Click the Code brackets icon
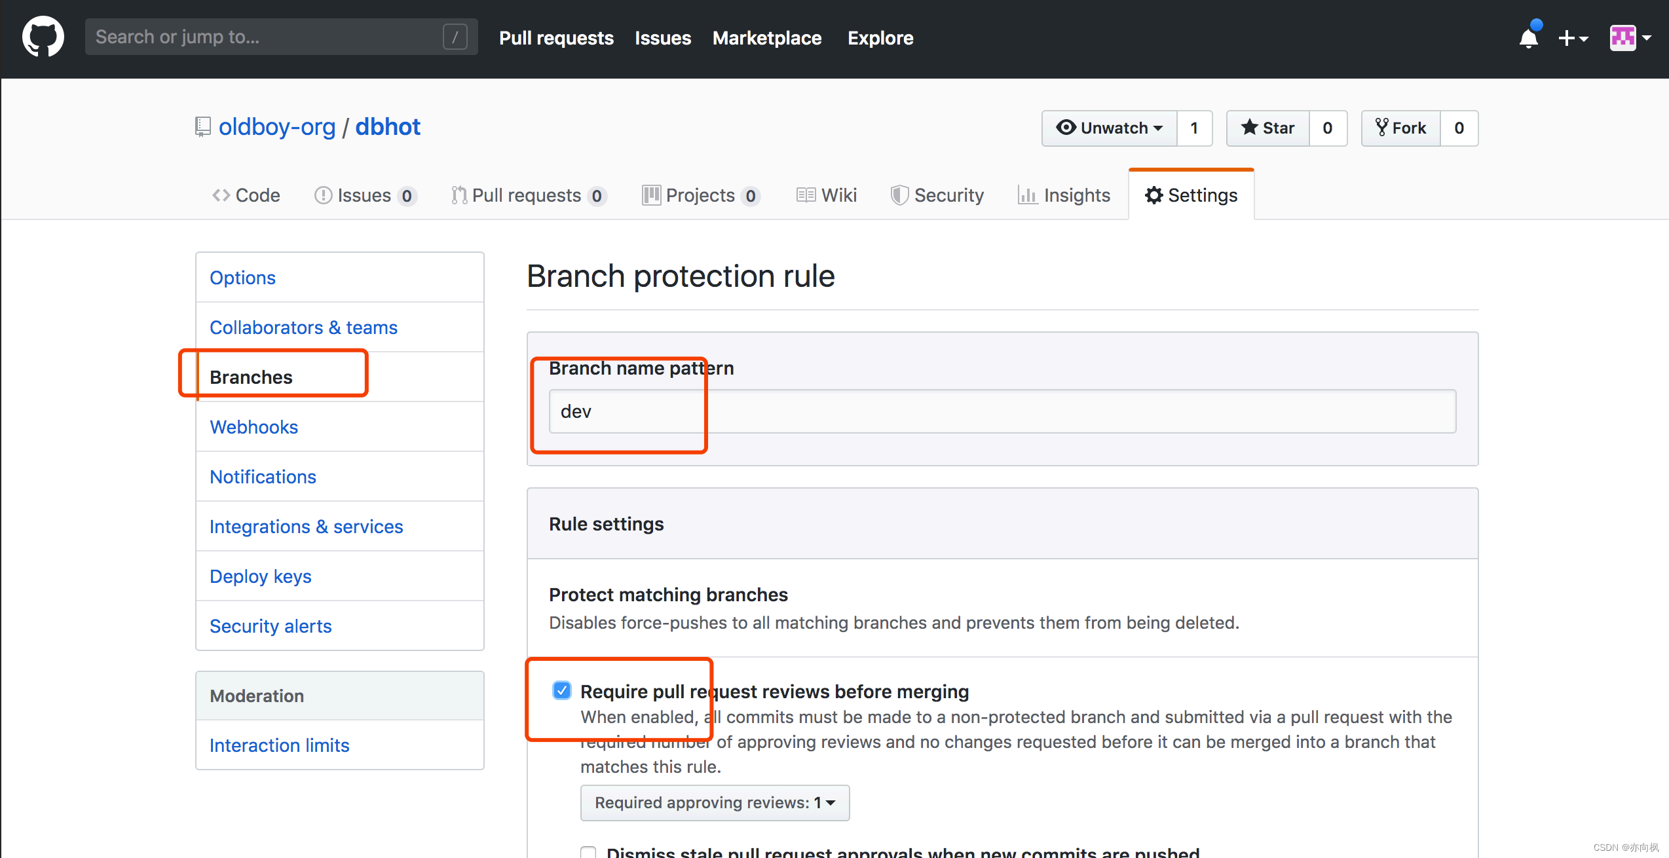 (x=221, y=195)
